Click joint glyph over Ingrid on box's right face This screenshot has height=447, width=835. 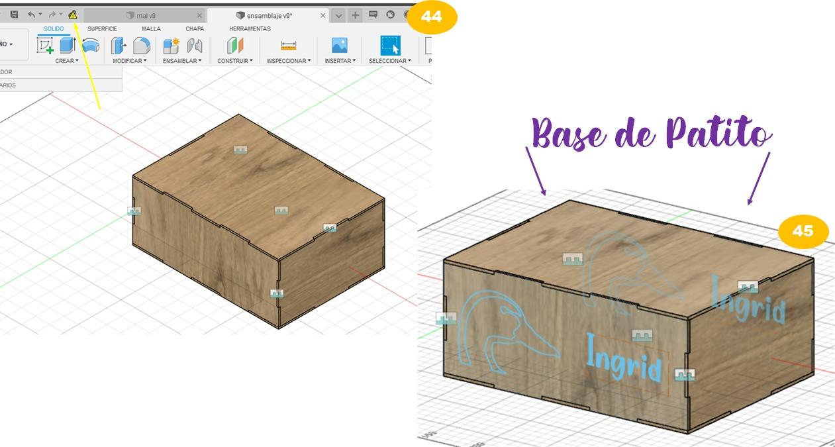748,287
